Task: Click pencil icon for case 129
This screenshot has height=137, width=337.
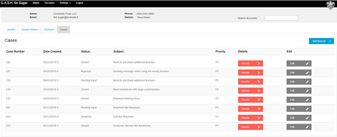Action: click(x=307, y=91)
